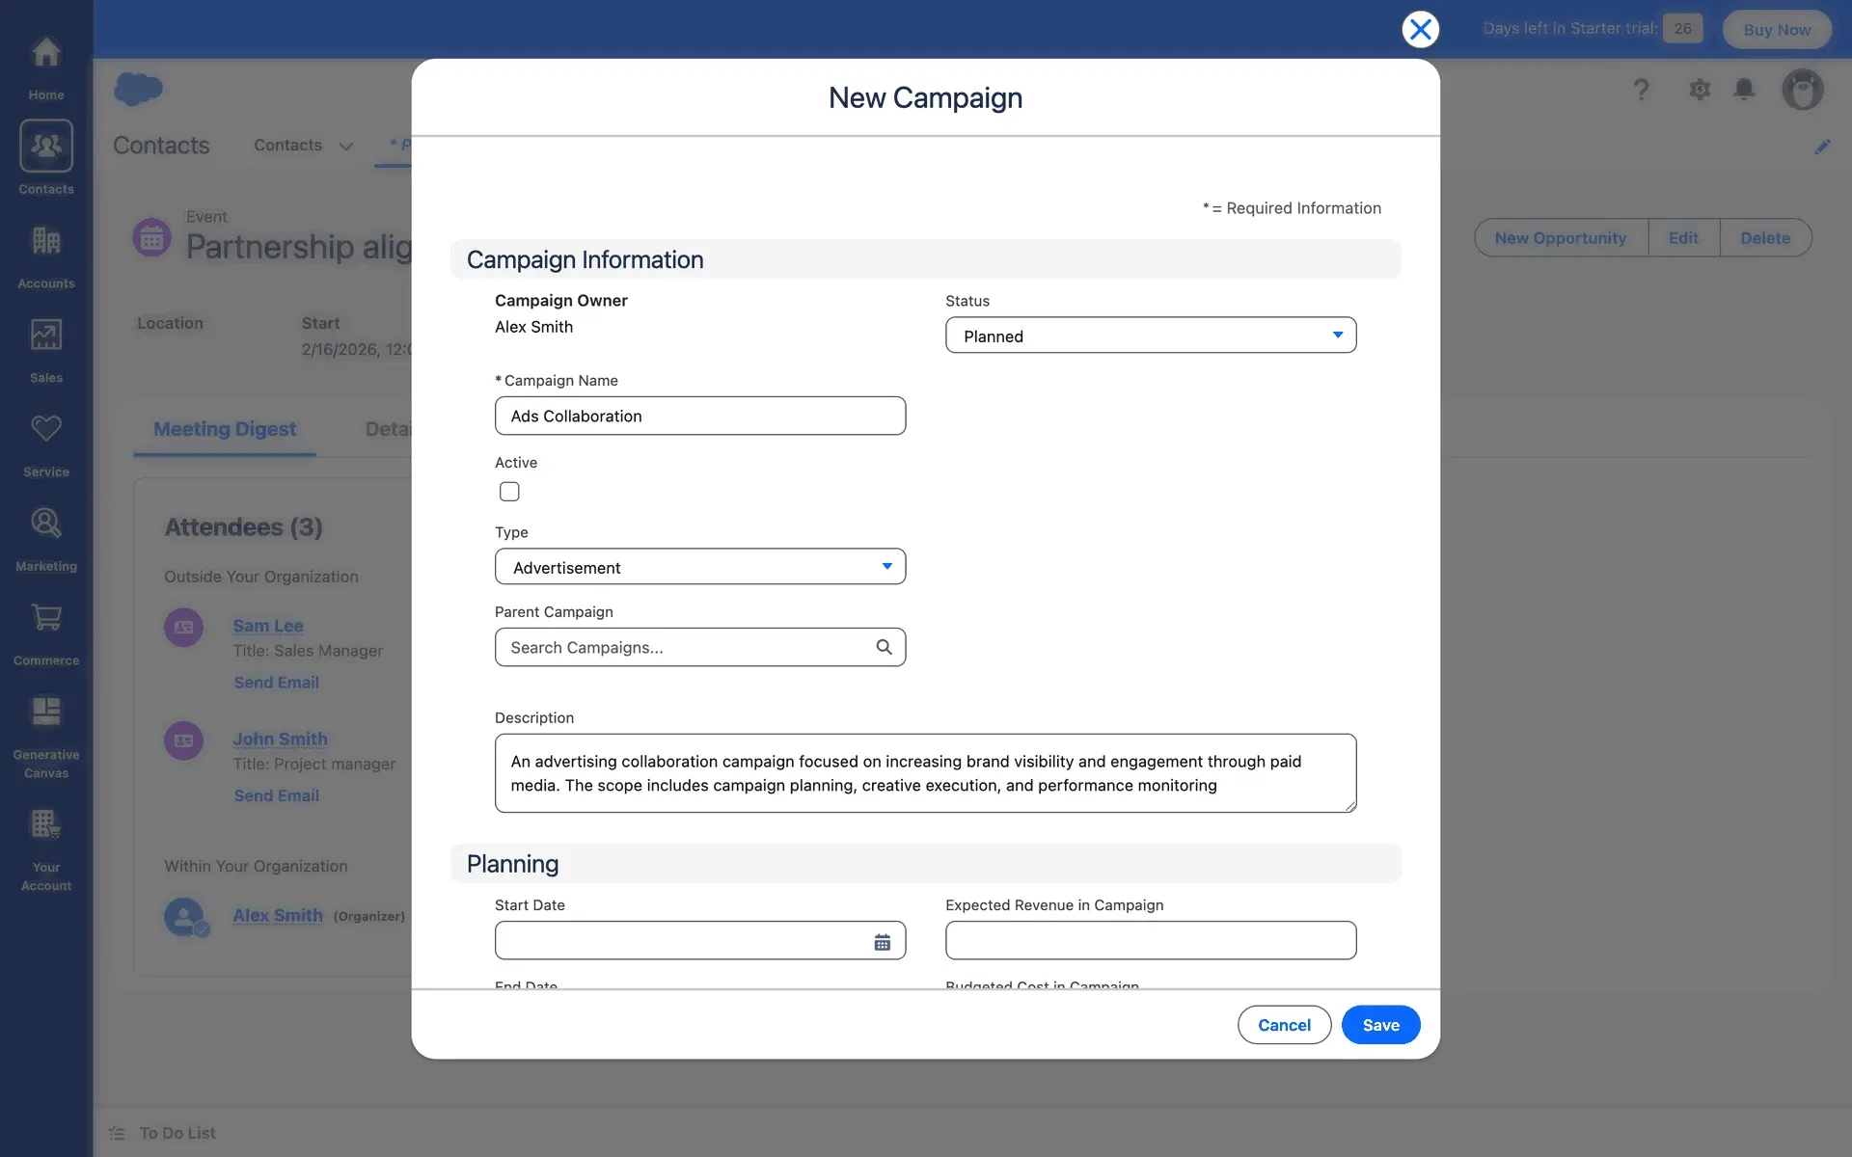Save the new campaign
This screenshot has height=1157, width=1852.
pyautogui.click(x=1380, y=1025)
